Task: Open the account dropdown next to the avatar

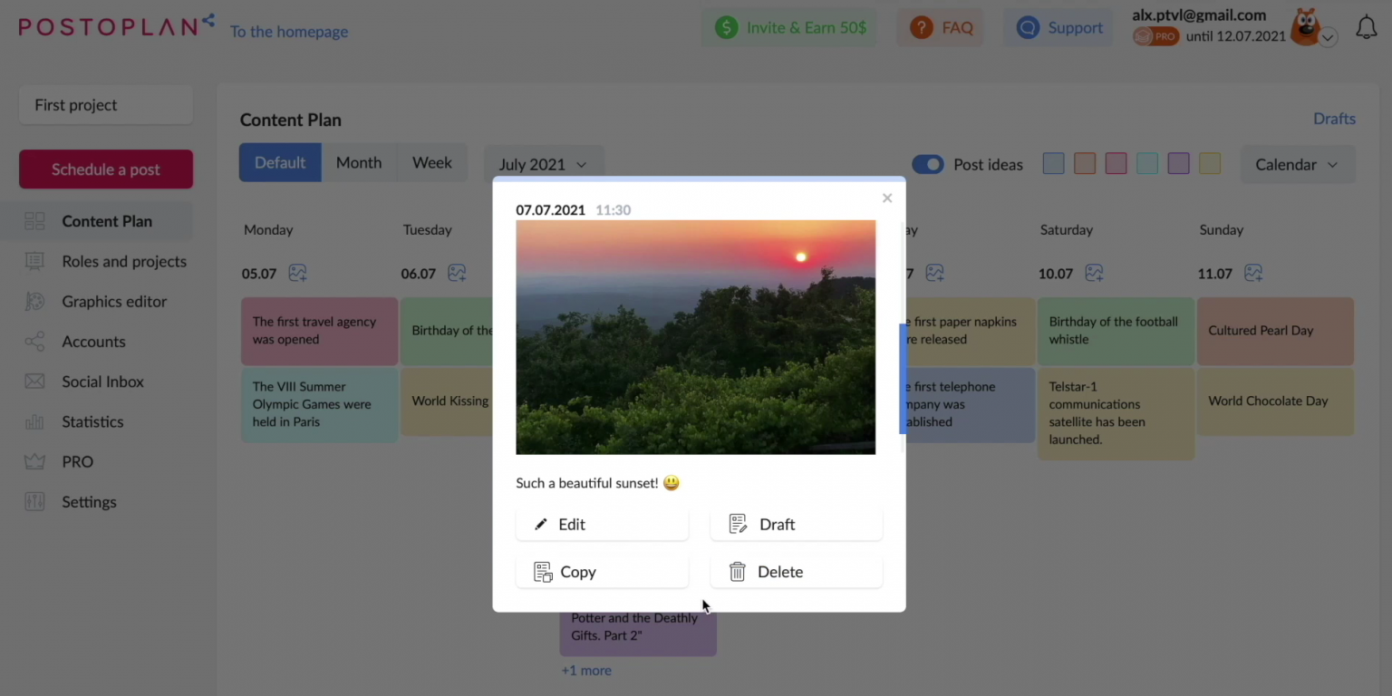Action: click(1327, 37)
